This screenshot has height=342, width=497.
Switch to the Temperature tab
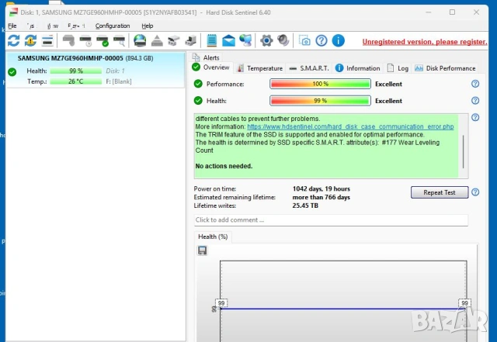click(x=260, y=68)
